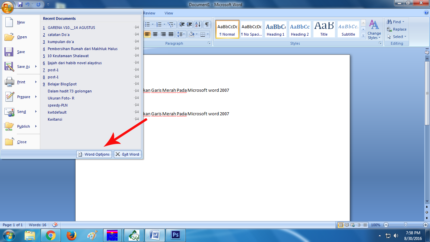Click the zoom slider handle

pyautogui.click(x=405, y=225)
